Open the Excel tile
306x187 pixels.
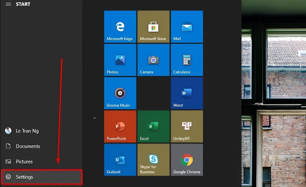click(153, 127)
